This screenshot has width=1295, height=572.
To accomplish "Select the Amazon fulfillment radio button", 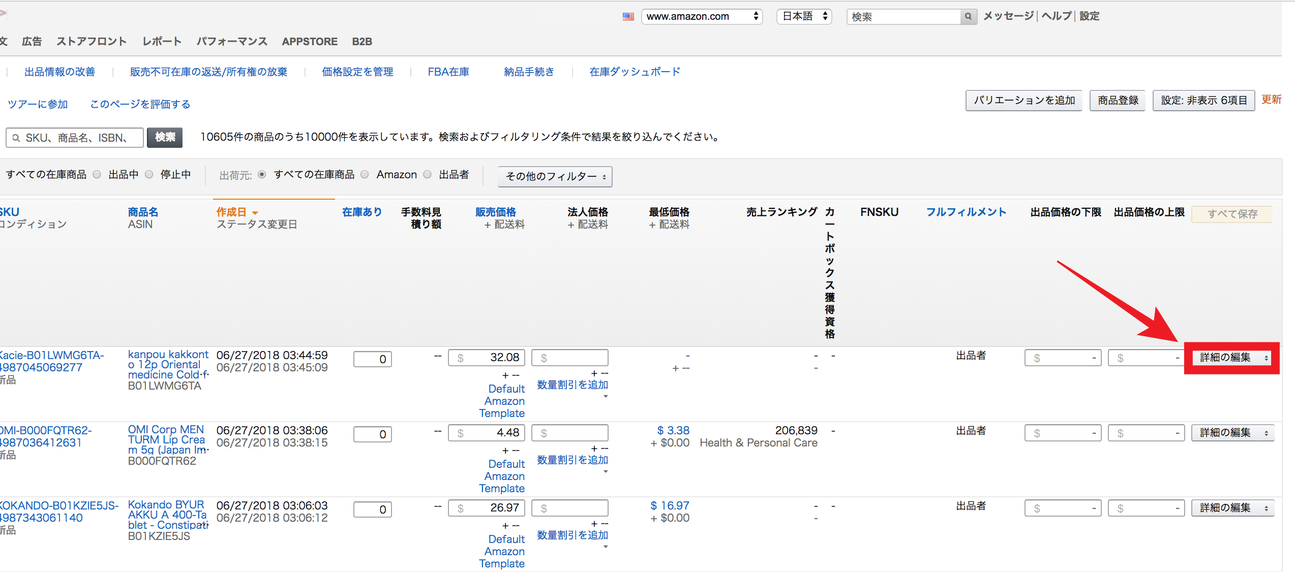I will 365,175.
